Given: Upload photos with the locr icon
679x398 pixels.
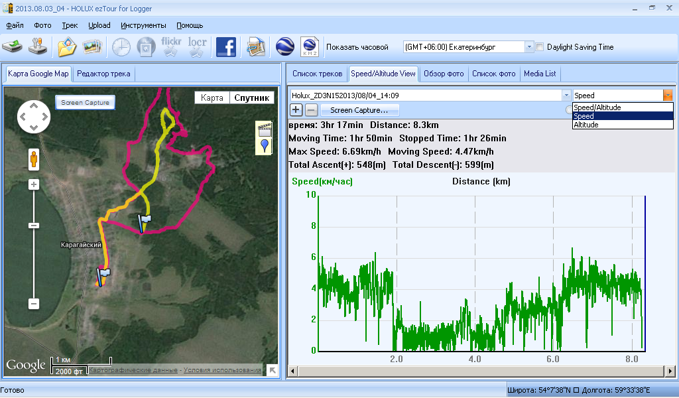Looking at the screenshot, I should pos(197,47).
